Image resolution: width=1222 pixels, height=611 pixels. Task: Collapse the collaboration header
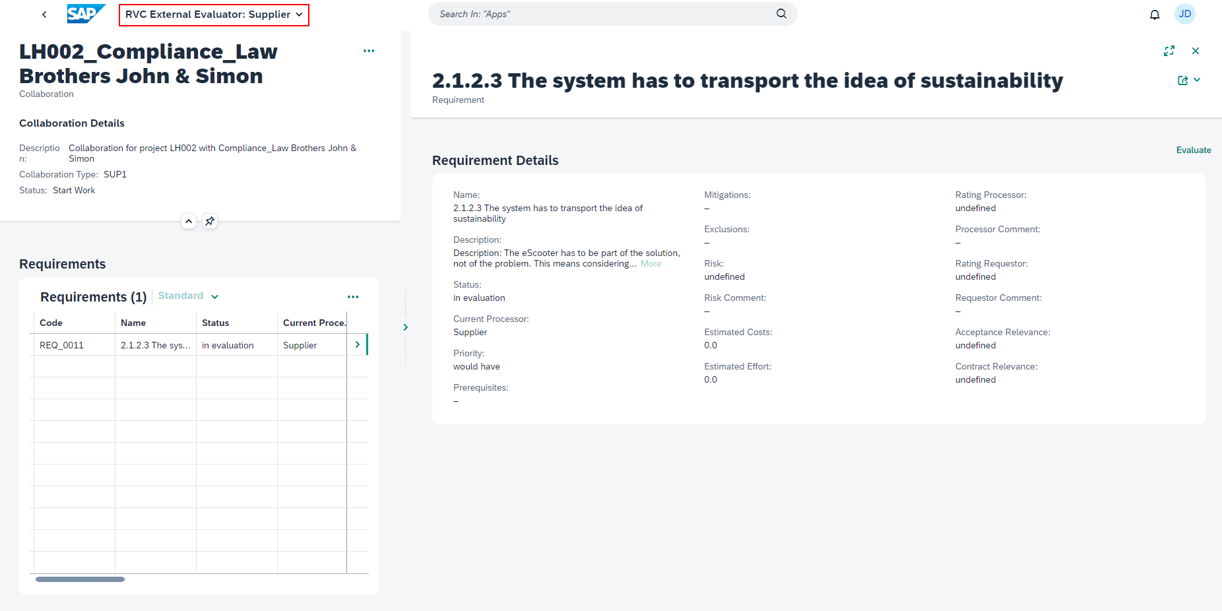(189, 221)
